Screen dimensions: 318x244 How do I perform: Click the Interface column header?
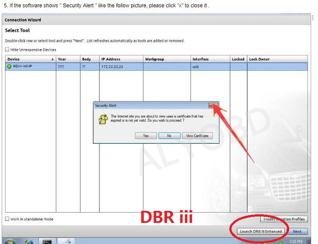(210, 59)
